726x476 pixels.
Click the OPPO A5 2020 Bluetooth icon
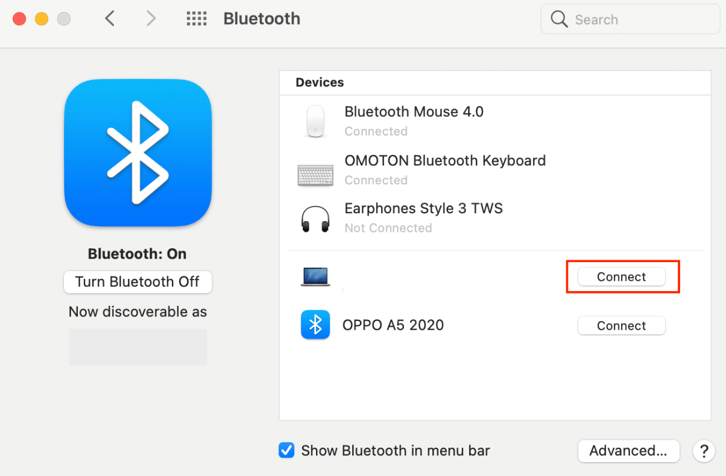[315, 325]
